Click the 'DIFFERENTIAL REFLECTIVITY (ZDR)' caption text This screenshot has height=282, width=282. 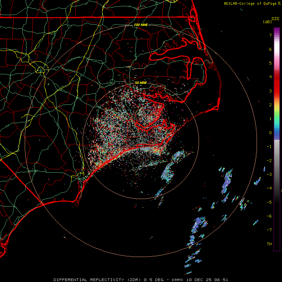98,280
